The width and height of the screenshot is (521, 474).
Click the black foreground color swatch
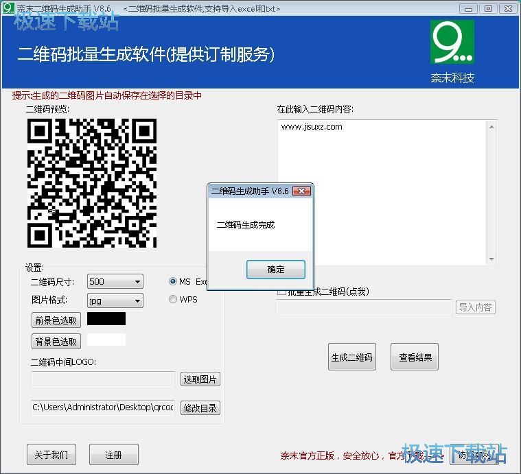click(x=106, y=319)
